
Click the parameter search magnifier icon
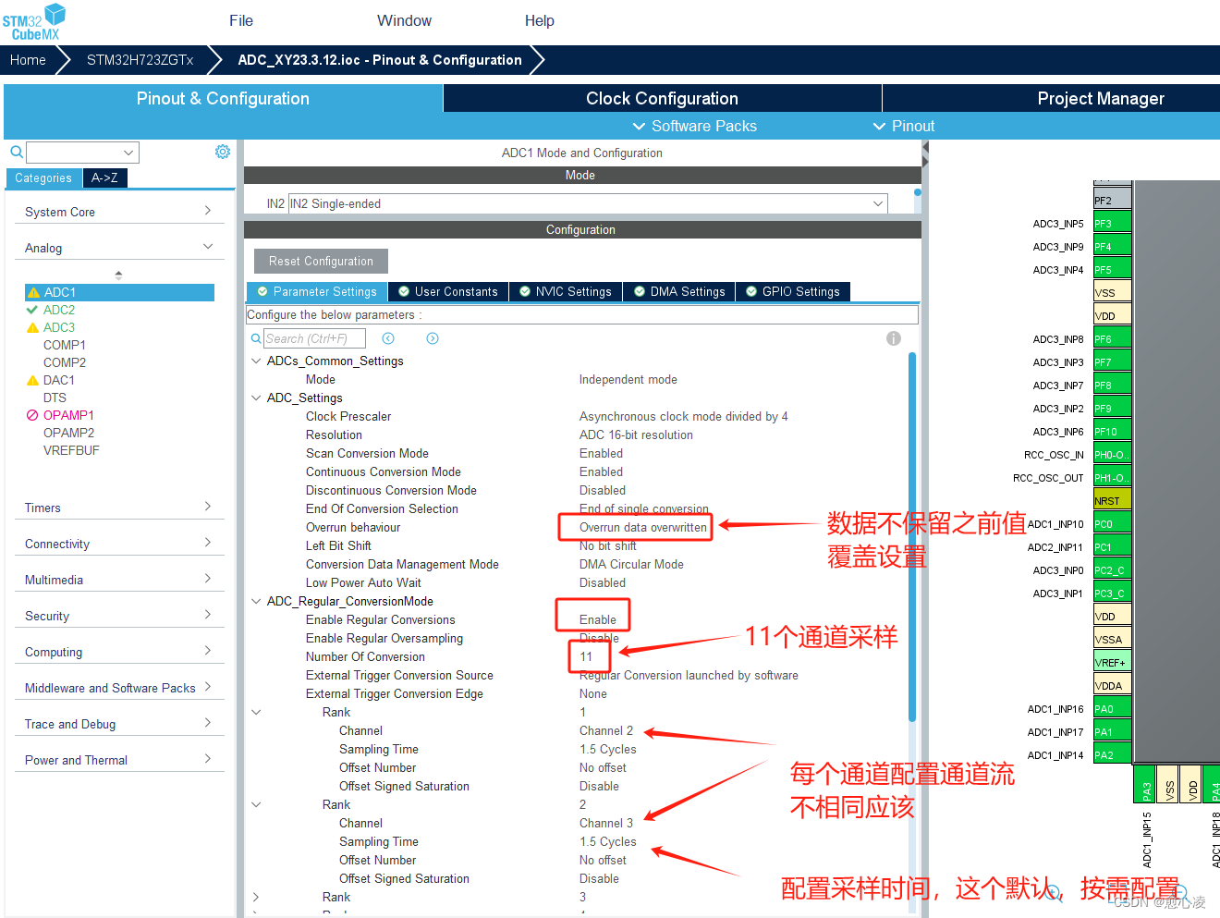256,338
